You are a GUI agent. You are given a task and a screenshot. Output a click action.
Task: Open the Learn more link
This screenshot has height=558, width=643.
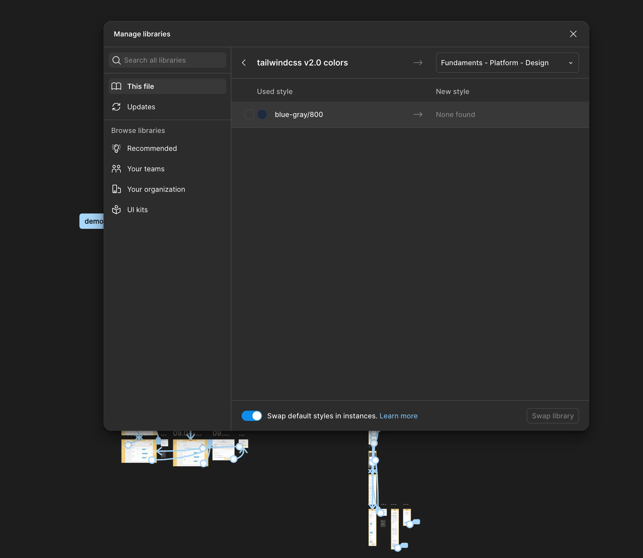click(399, 416)
